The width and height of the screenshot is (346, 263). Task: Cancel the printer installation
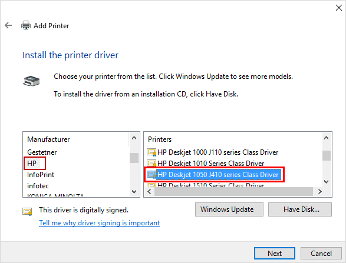[321, 254]
